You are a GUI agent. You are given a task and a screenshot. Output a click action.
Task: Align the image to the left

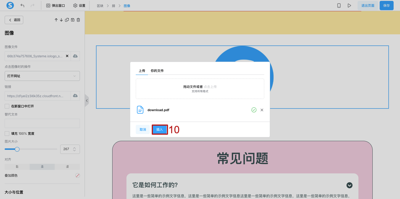(x=17, y=167)
